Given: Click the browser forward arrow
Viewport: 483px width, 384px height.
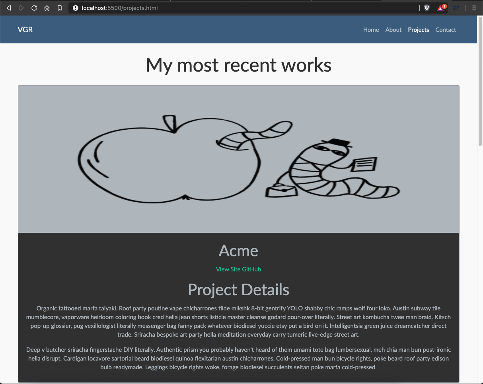Looking at the screenshot, I should 21,8.
